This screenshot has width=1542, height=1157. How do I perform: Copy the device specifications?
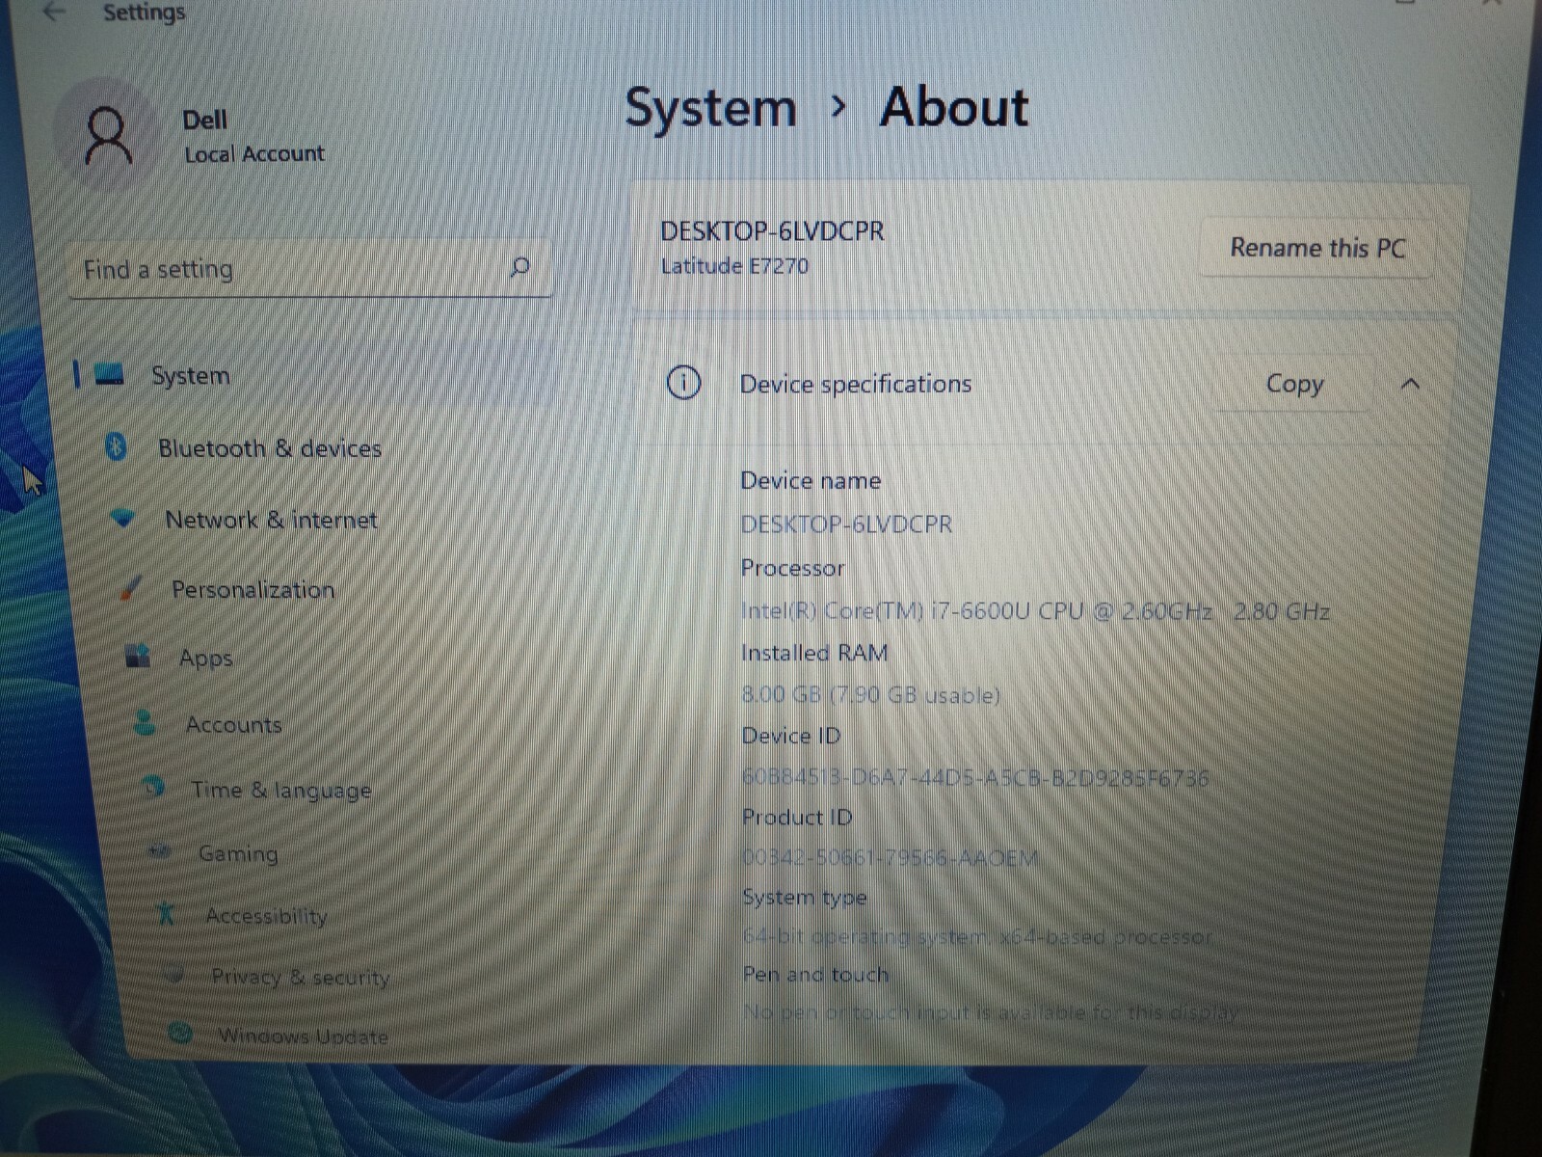coord(1294,383)
